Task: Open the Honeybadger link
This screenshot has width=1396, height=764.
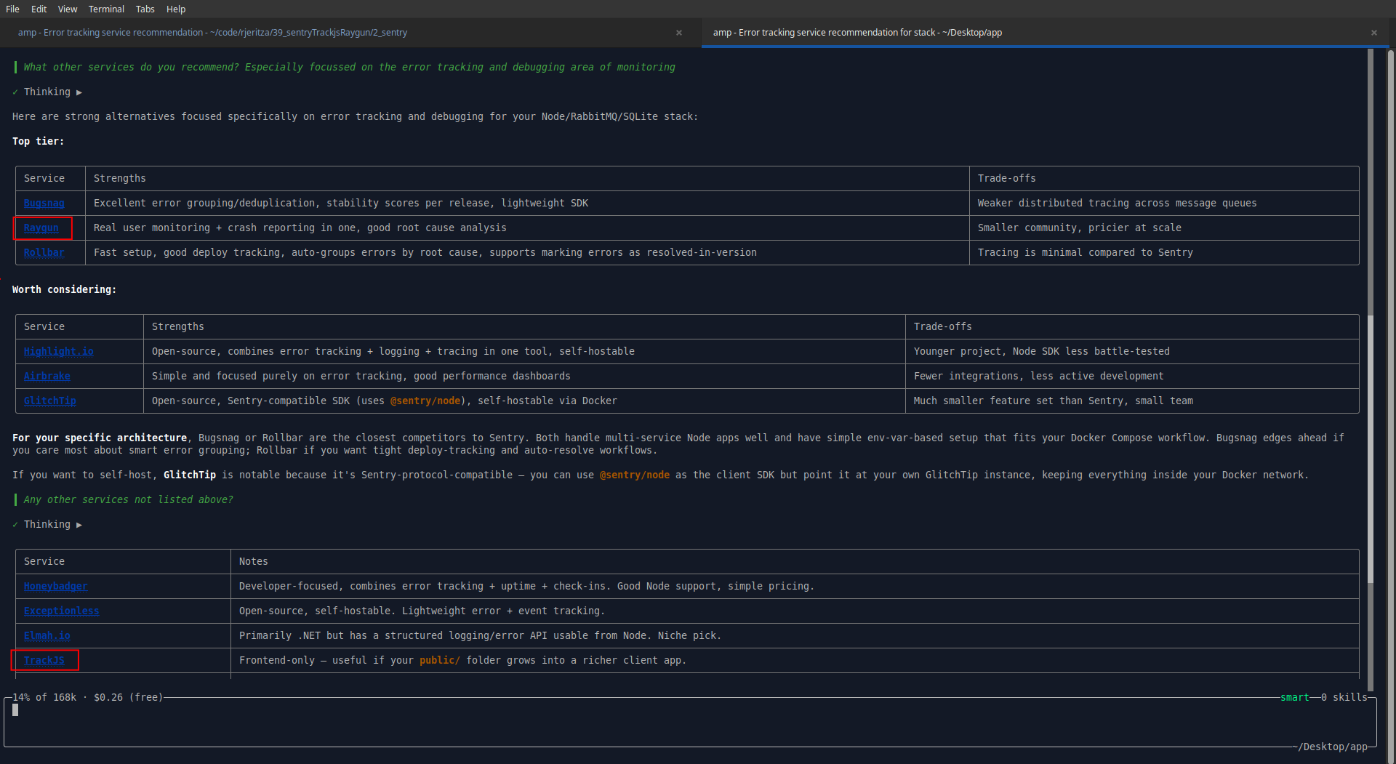Action: click(55, 587)
